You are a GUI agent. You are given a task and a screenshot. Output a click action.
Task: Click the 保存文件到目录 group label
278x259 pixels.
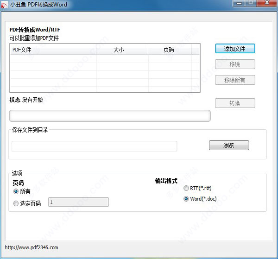pos(30,130)
